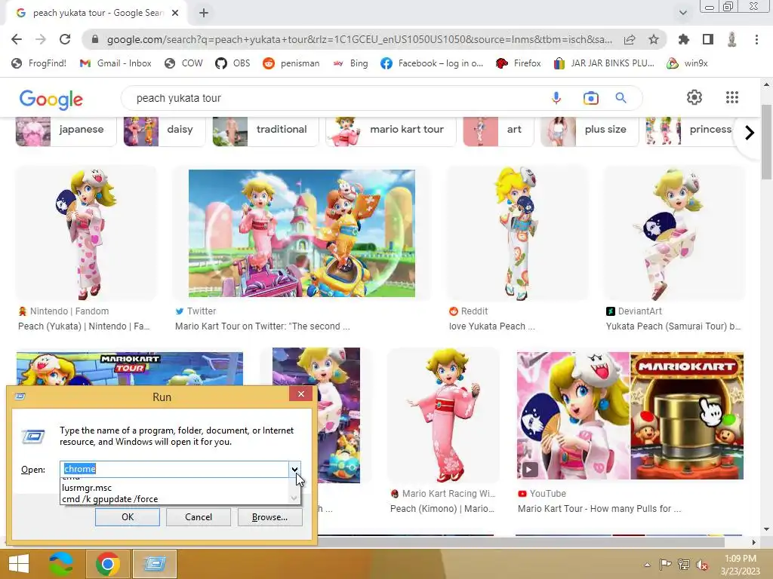Show more filter chips with right chevron
The width and height of the screenshot is (773, 579).
click(x=750, y=133)
